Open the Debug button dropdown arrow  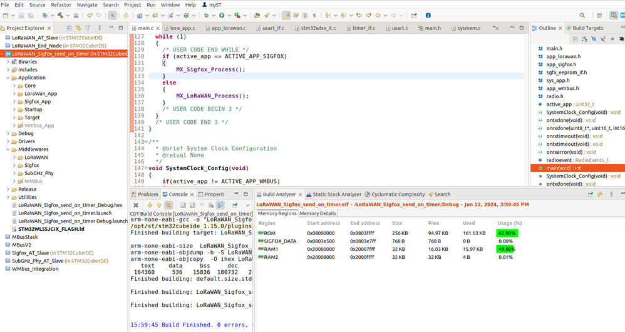pyautogui.click(x=214, y=16)
